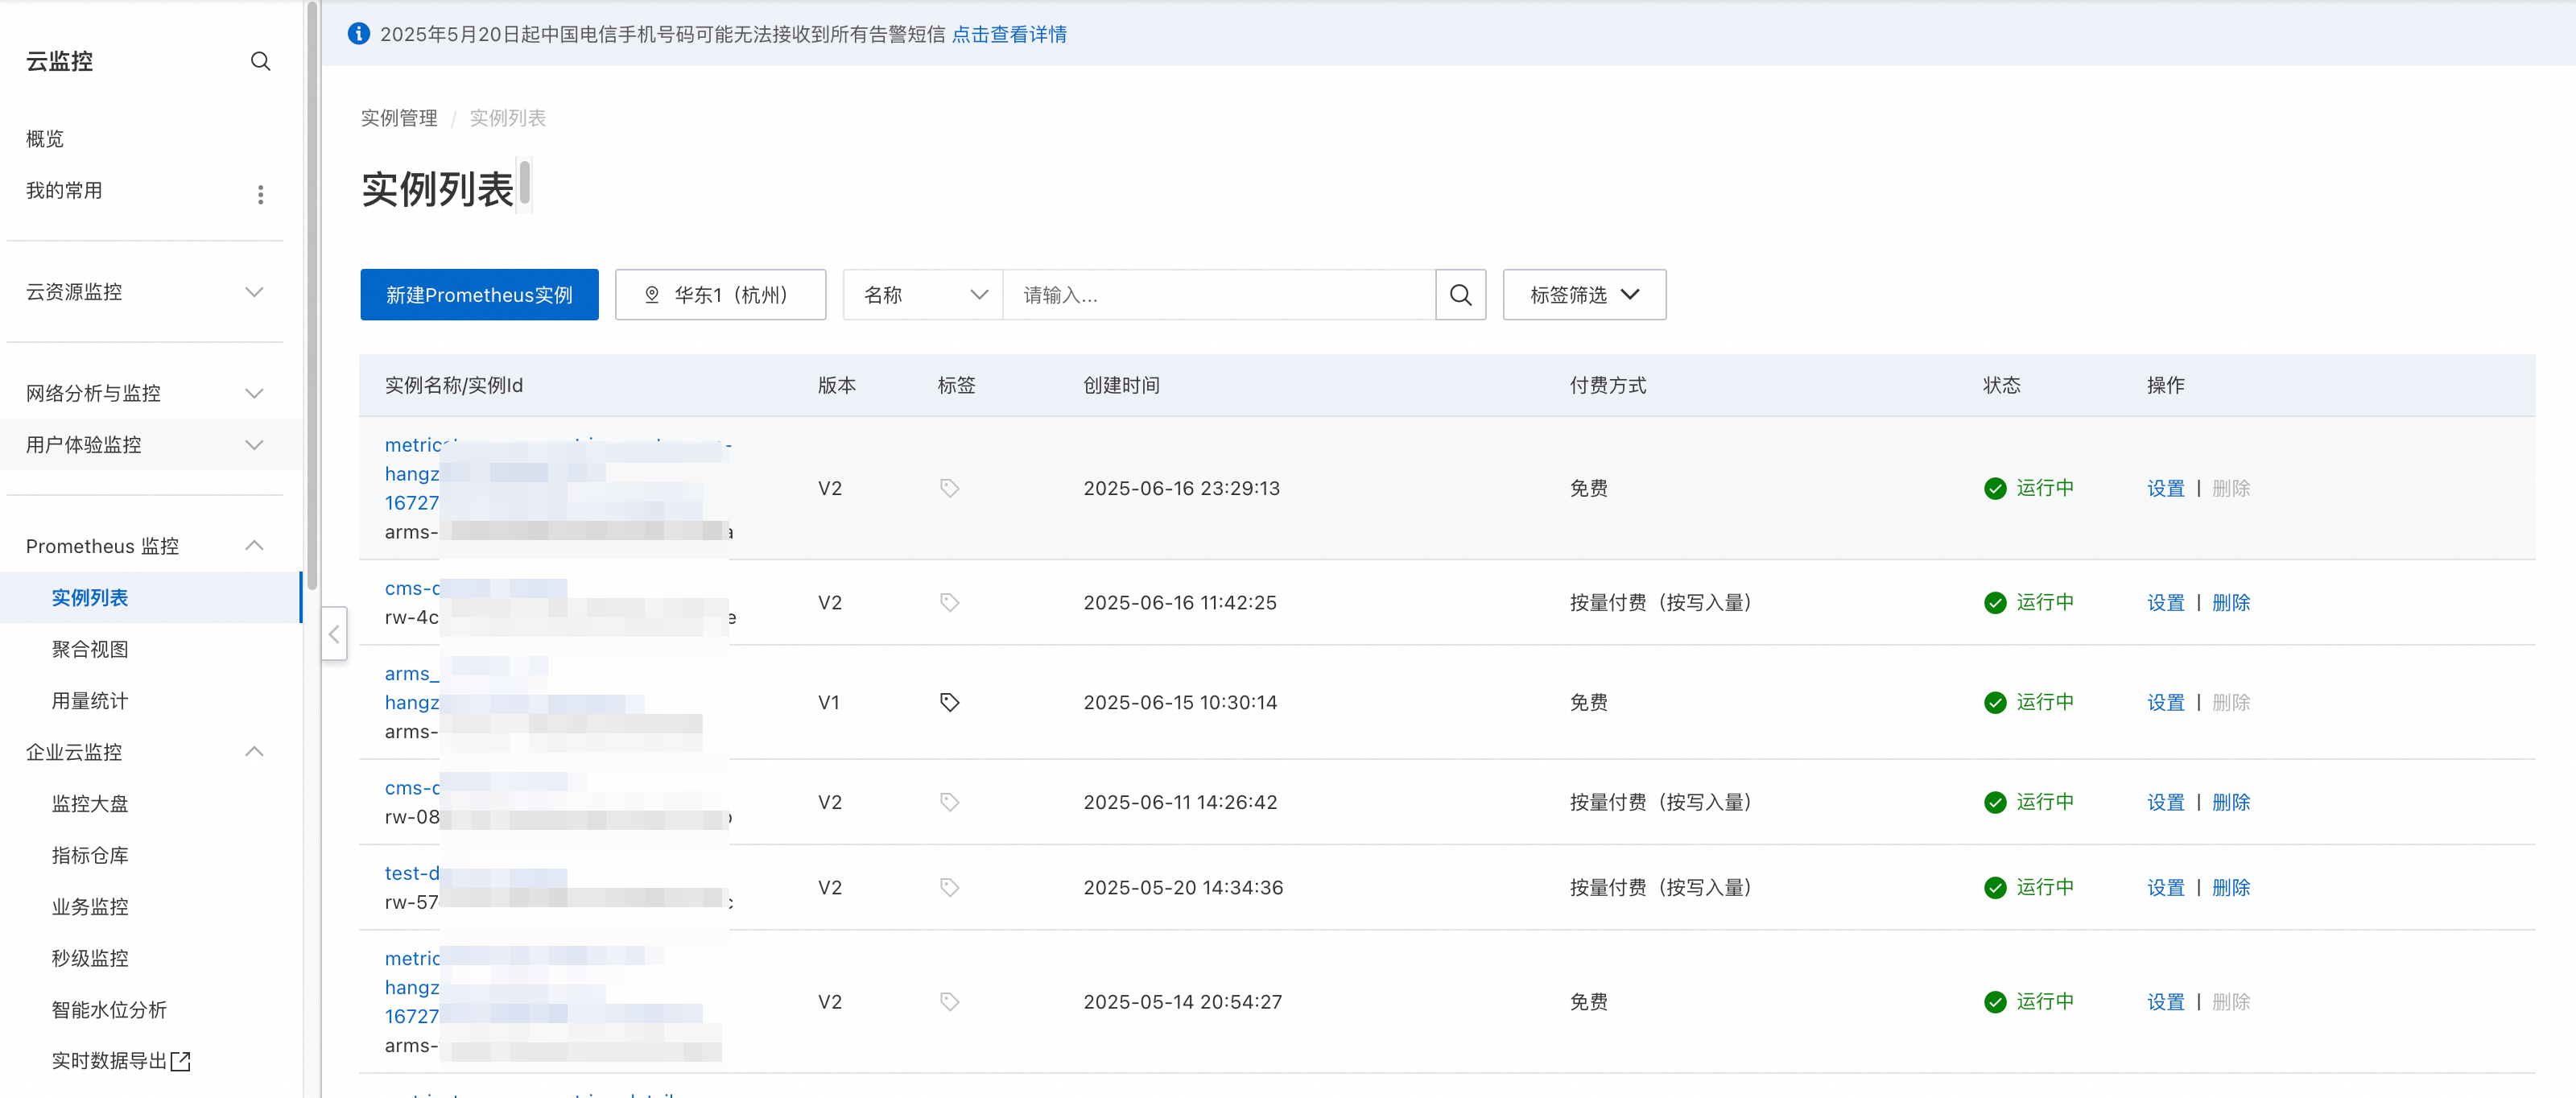The width and height of the screenshot is (2576, 1098).
Task: Click the info icon in the notice banner
Action: pos(358,34)
